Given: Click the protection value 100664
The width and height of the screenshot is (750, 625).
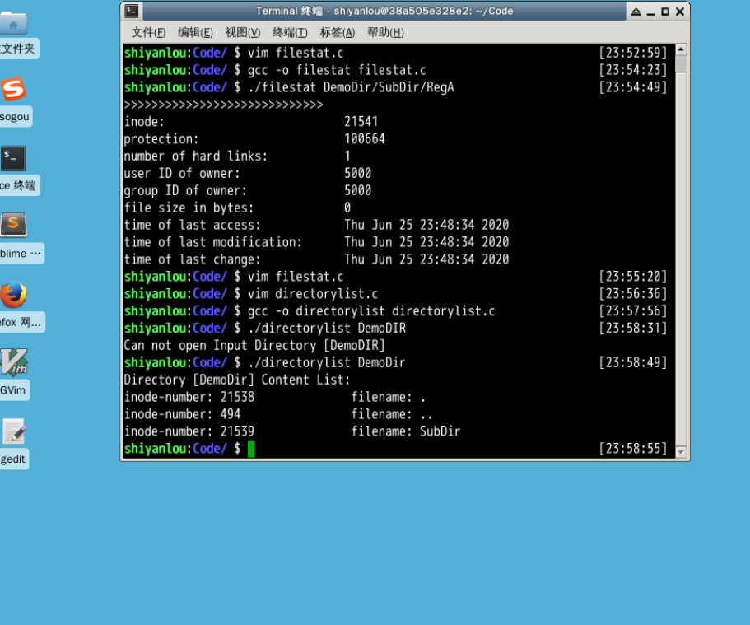Looking at the screenshot, I should [x=365, y=139].
